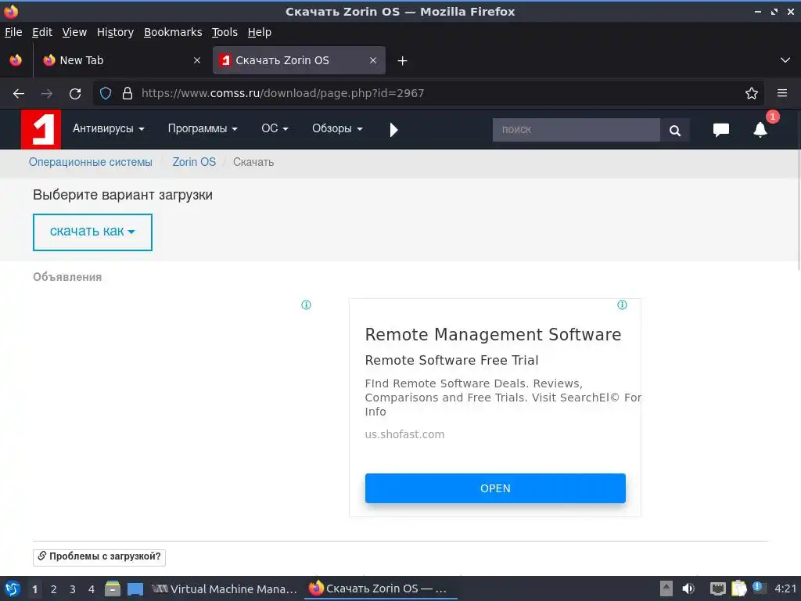801x601 pixels.
Task: Switch to Virtual Machine Manager window
Action: click(x=224, y=588)
